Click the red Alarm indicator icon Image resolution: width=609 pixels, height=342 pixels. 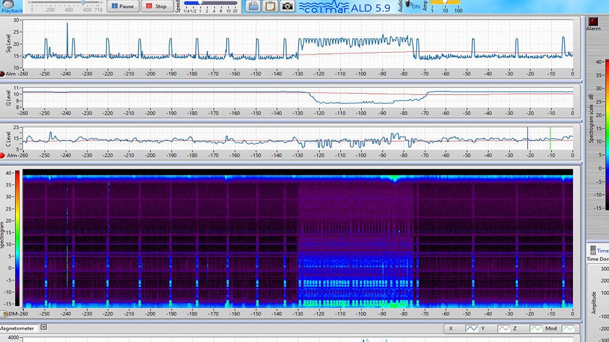point(593,21)
